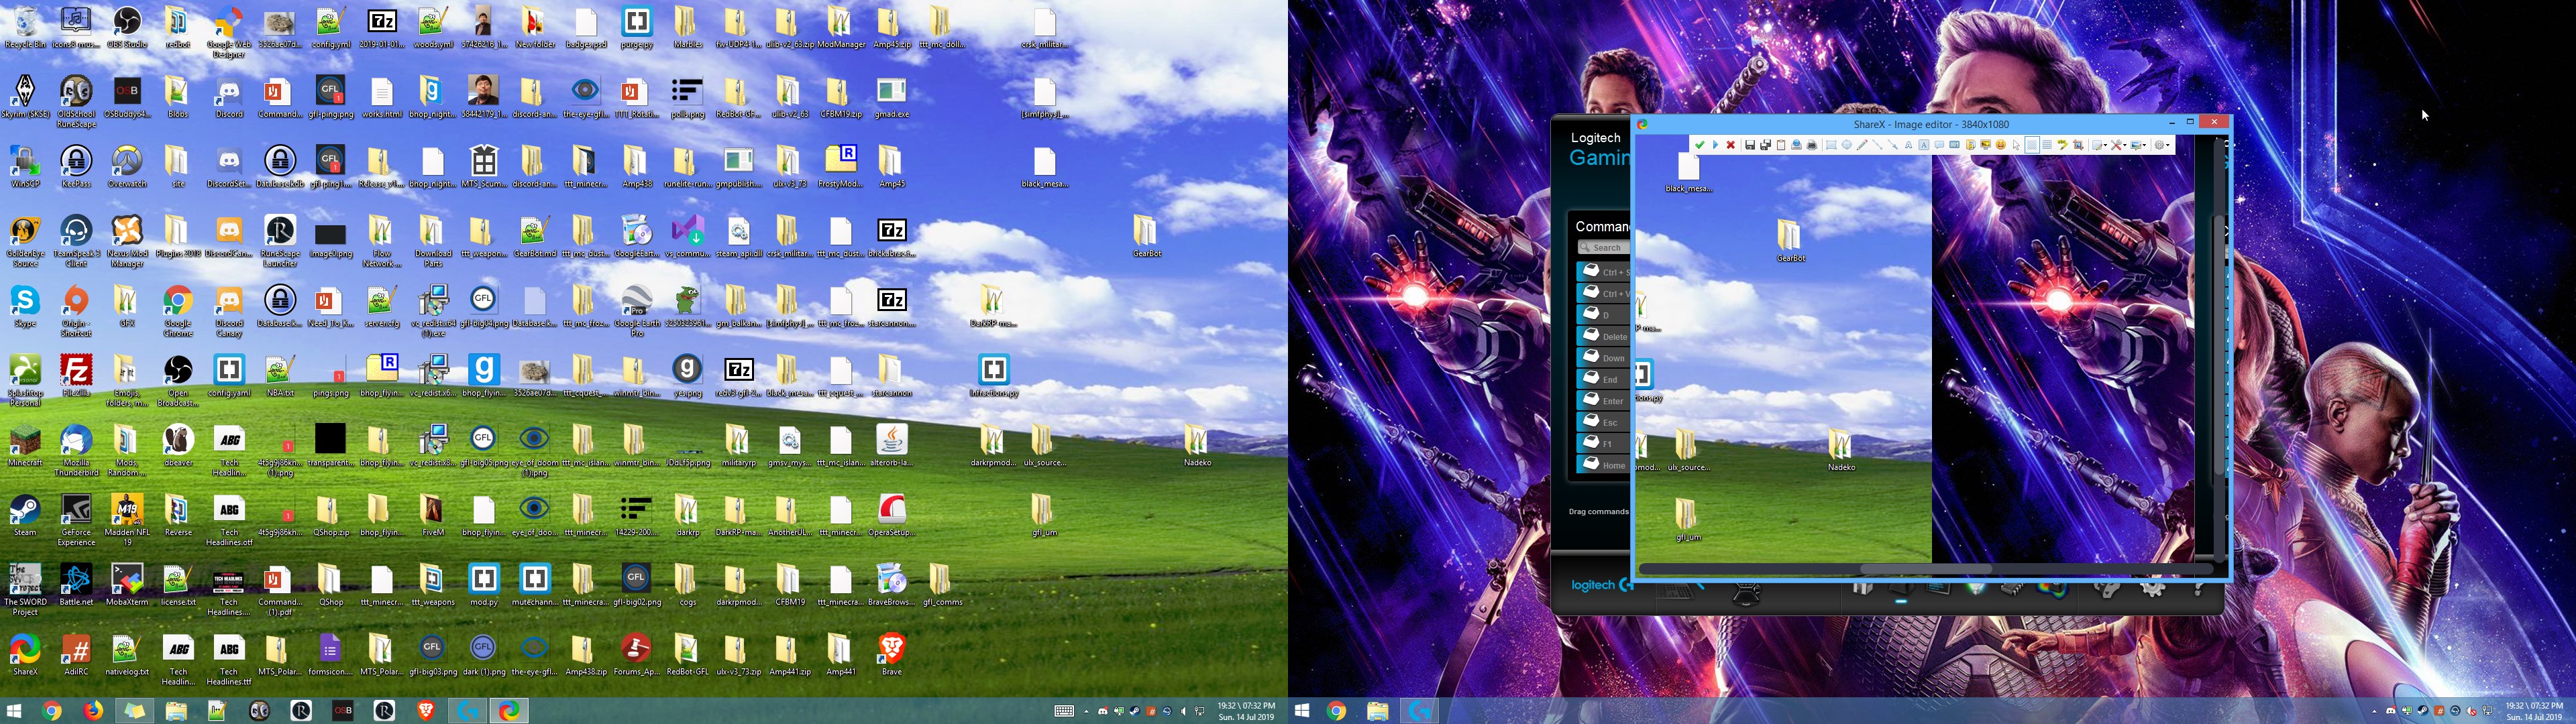2576x724 pixels.
Task: Click the green checkmark in ShareX editor toolbar
Action: [x=1700, y=145]
